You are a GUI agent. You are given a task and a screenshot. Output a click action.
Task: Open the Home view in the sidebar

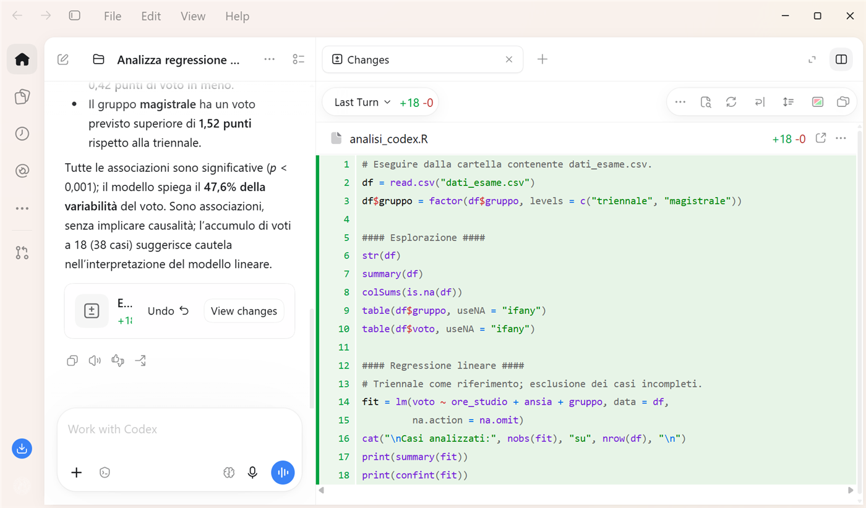click(x=22, y=59)
